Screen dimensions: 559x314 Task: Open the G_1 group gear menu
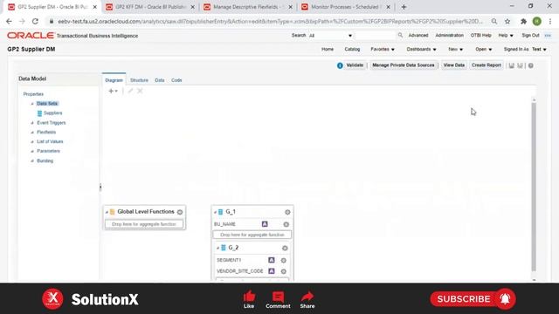pyautogui.click(x=287, y=212)
